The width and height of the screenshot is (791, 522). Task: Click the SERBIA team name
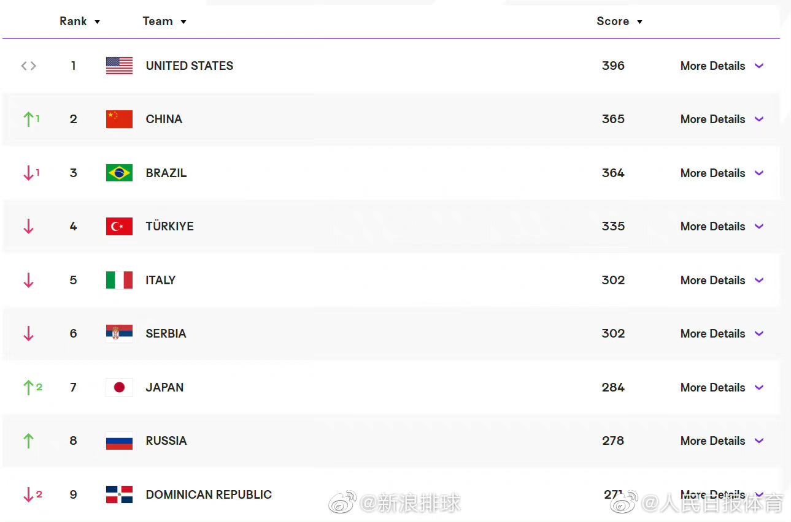tap(166, 334)
